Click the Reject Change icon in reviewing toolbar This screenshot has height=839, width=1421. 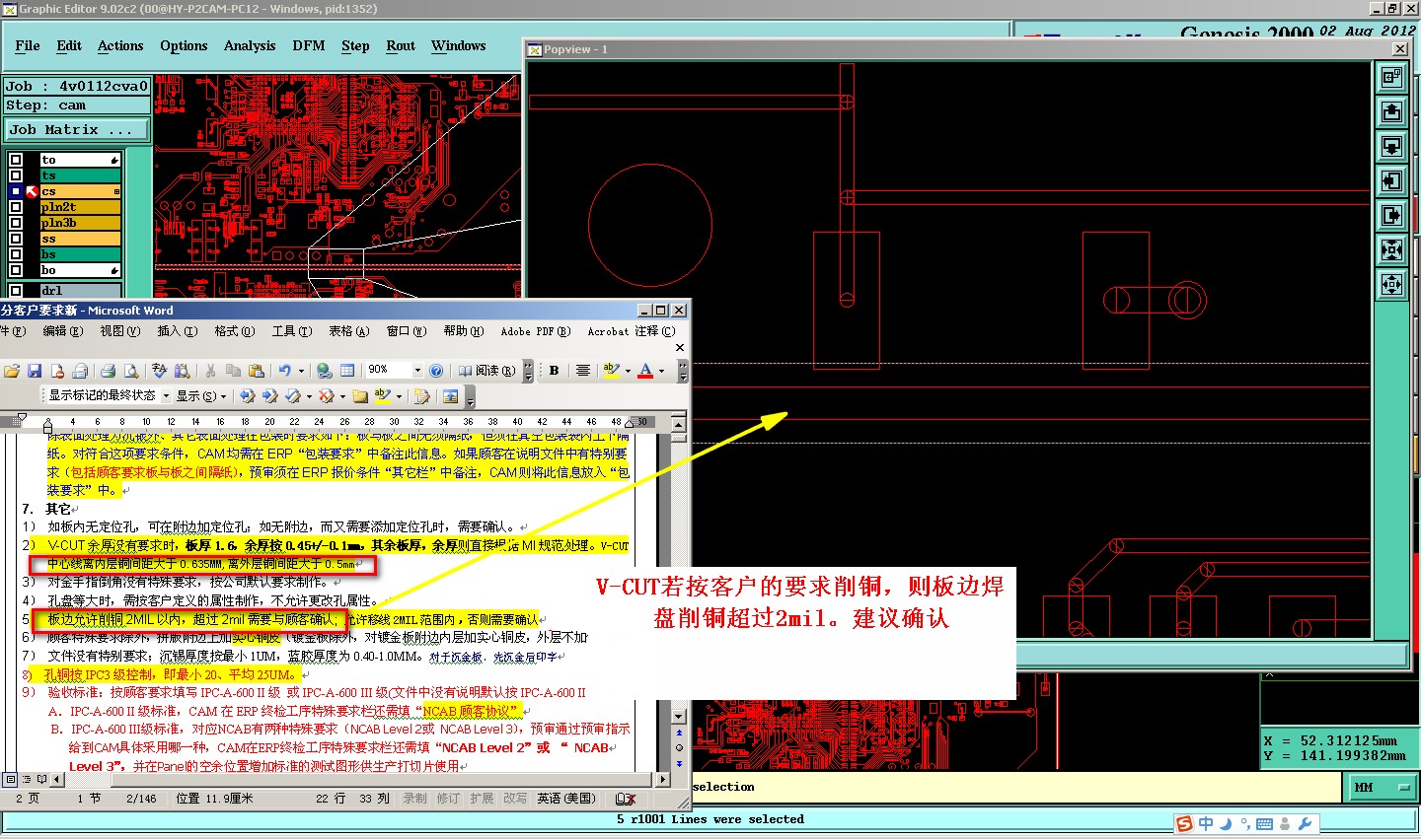point(326,396)
